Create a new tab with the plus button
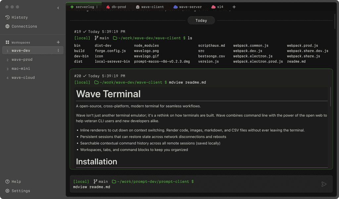The height and width of the screenshot is (199, 339). coord(234,6)
